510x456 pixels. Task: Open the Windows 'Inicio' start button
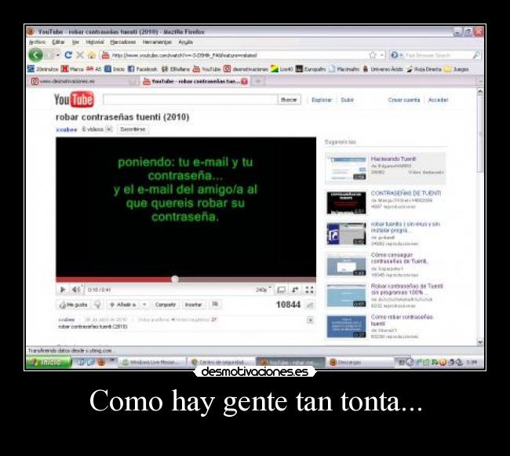49,362
